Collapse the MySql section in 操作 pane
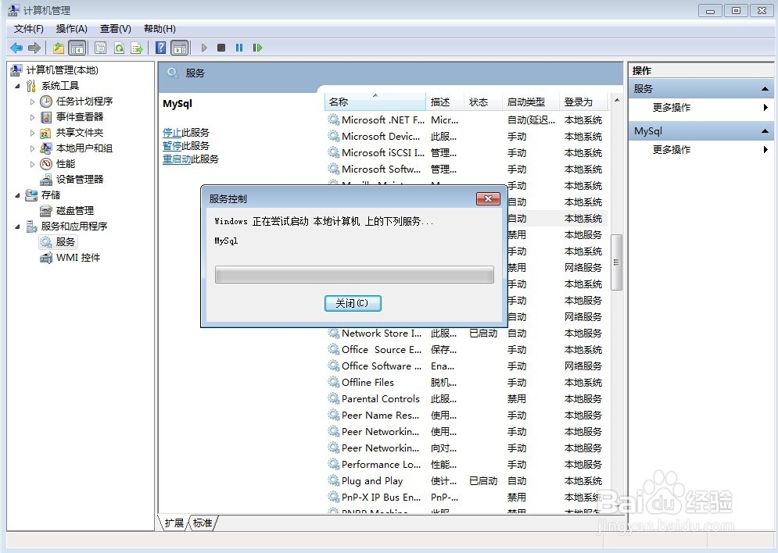The width and height of the screenshot is (778, 553). [x=765, y=131]
